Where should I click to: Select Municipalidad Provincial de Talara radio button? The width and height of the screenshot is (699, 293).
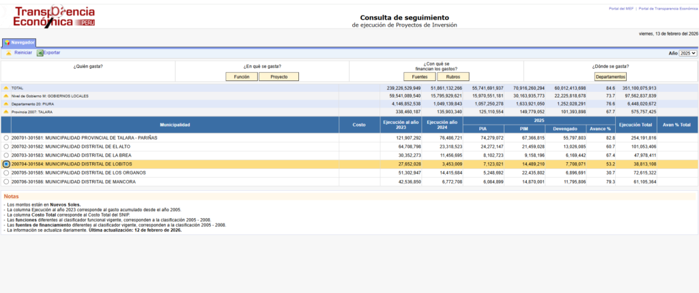(x=6, y=138)
